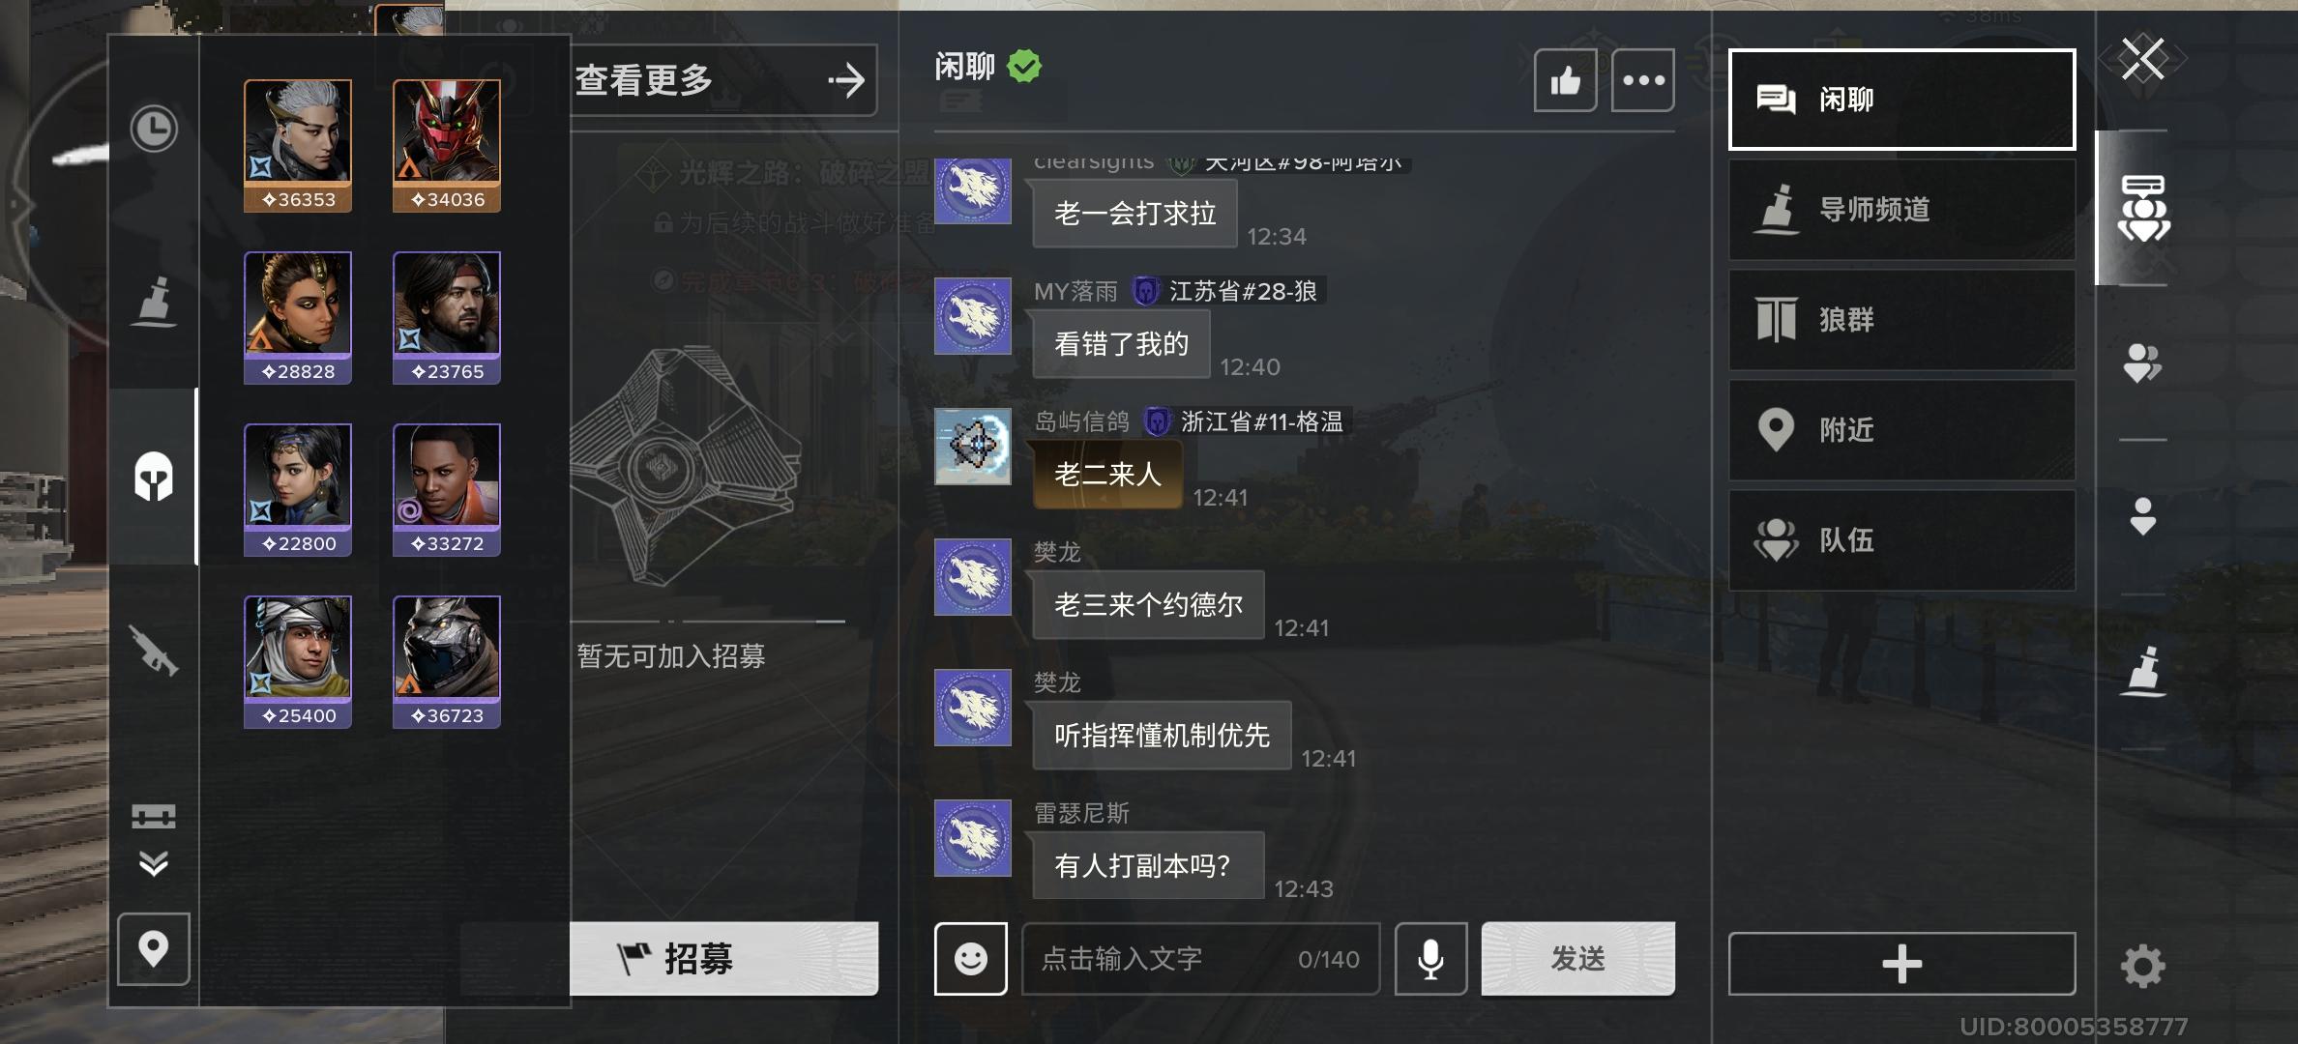Open the emoji picker in chat
The width and height of the screenshot is (2298, 1044).
tap(970, 958)
